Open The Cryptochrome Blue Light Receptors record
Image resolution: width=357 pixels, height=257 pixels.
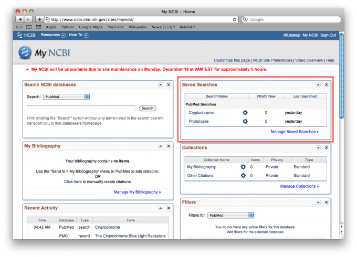click(x=130, y=236)
